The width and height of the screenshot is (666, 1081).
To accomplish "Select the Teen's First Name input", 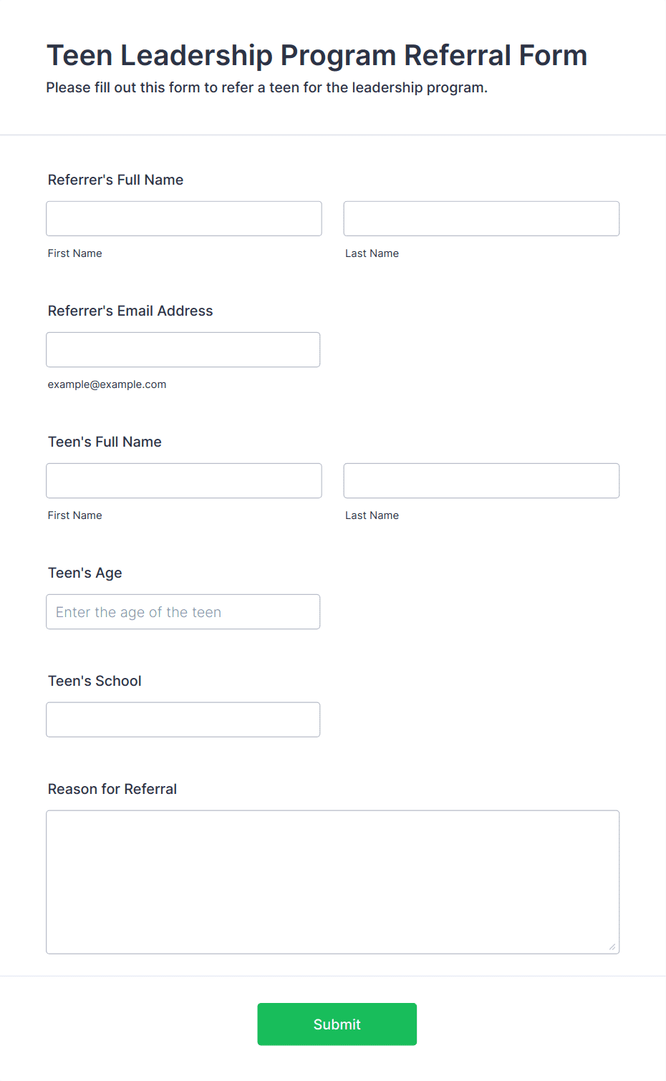I will coord(184,480).
